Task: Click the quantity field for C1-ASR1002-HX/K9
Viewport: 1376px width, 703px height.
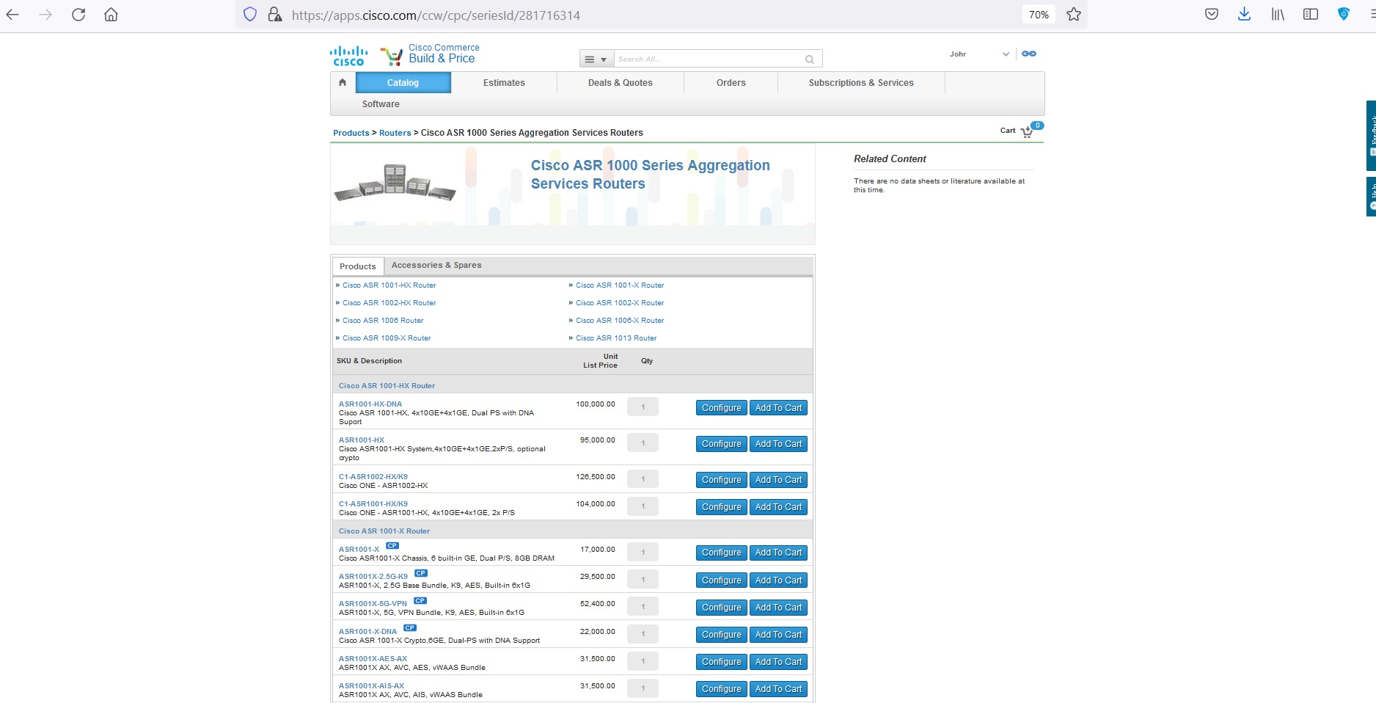Action: (643, 478)
